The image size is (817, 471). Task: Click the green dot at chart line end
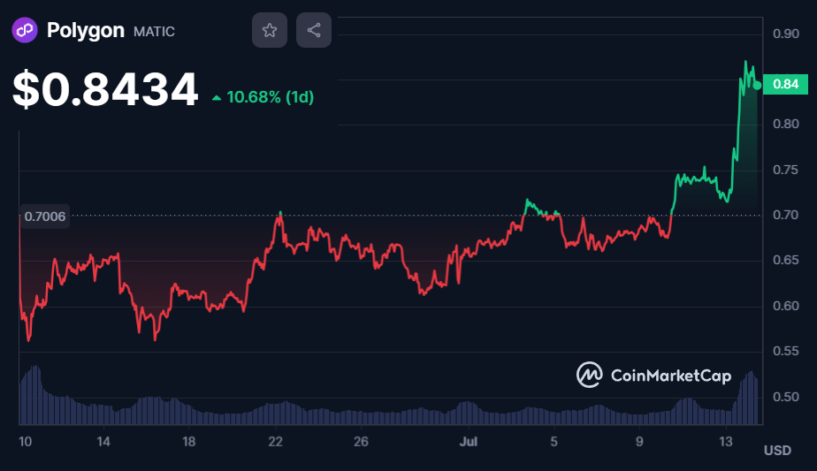(758, 85)
